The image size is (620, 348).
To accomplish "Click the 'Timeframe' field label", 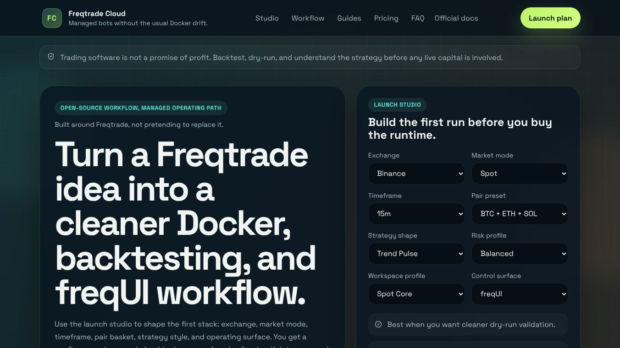I will coord(385,196).
